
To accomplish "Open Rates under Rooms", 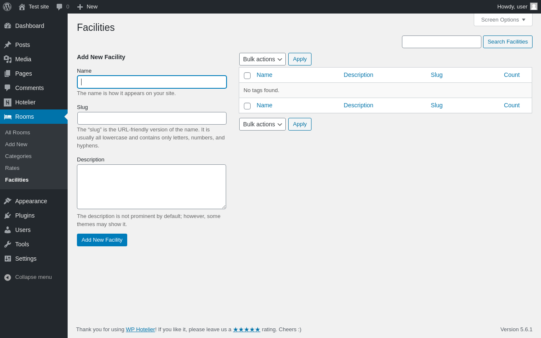I will click(12, 168).
